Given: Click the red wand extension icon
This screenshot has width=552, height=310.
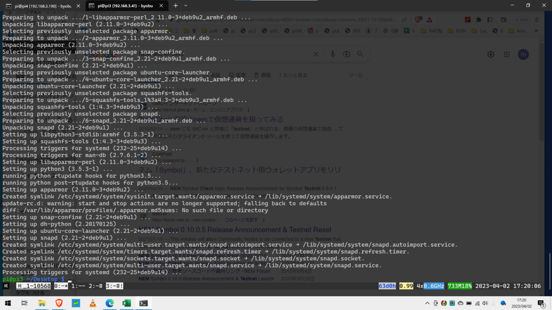Looking at the screenshot, I should tap(467, 19).
